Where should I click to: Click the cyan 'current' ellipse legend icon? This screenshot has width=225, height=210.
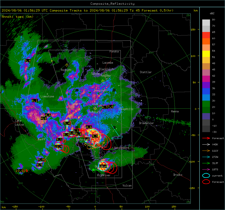click(x=206, y=176)
